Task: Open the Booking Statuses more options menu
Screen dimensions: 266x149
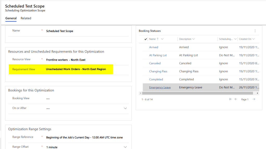Action: 255,31
